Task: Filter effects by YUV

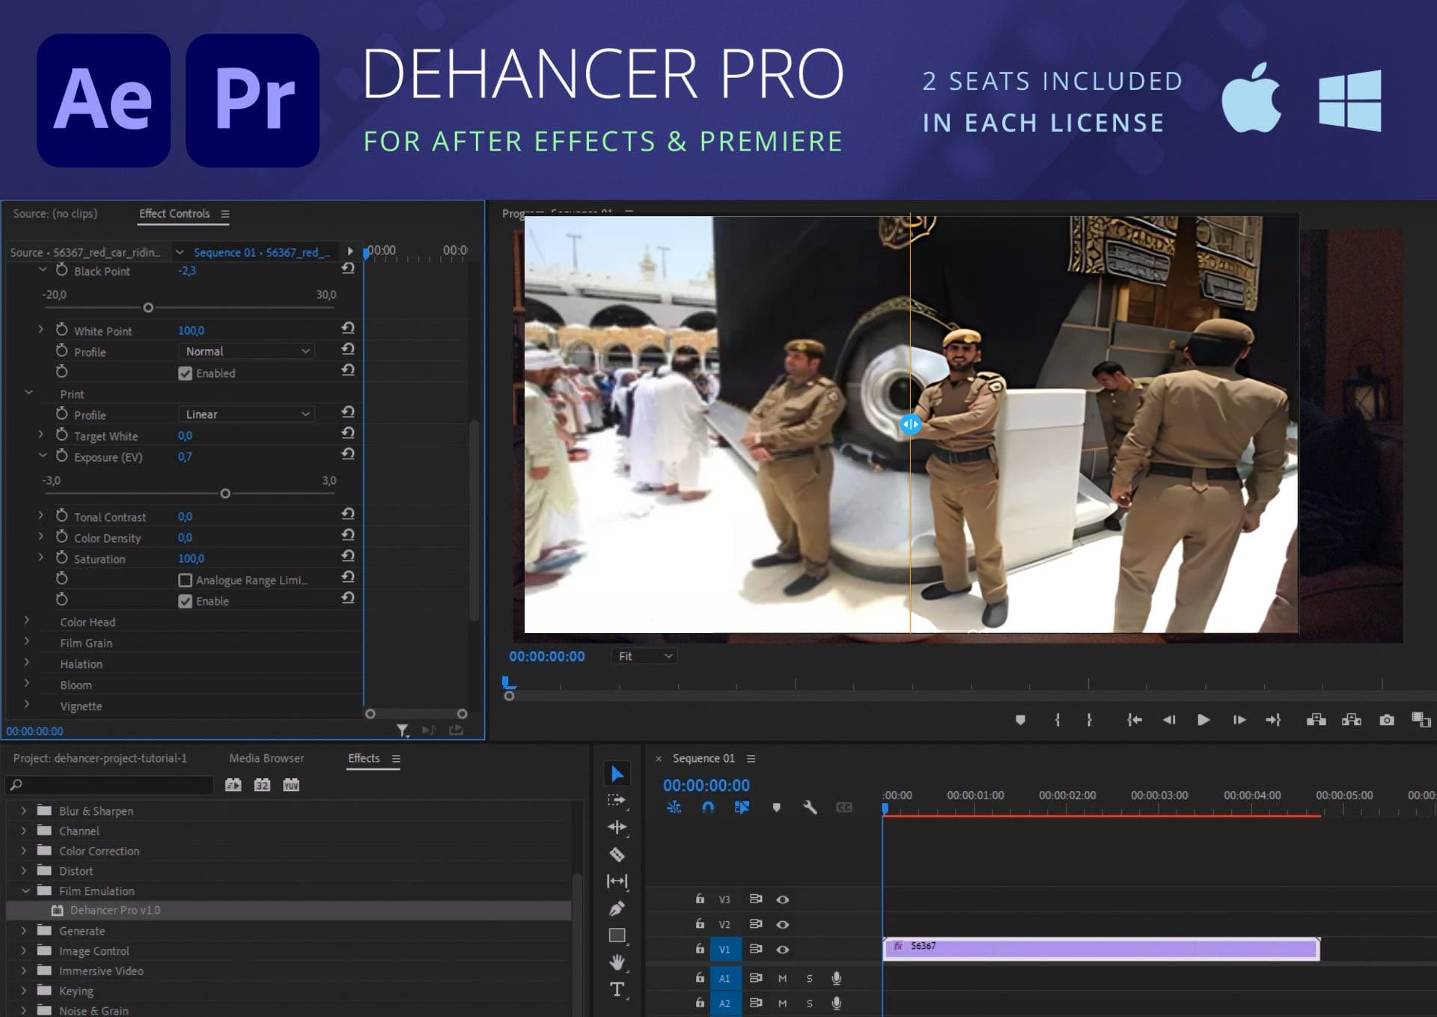Action: [291, 785]
